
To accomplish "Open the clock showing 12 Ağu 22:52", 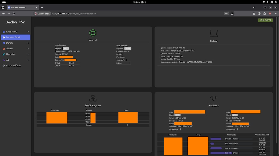I will (x=139, y=2).
